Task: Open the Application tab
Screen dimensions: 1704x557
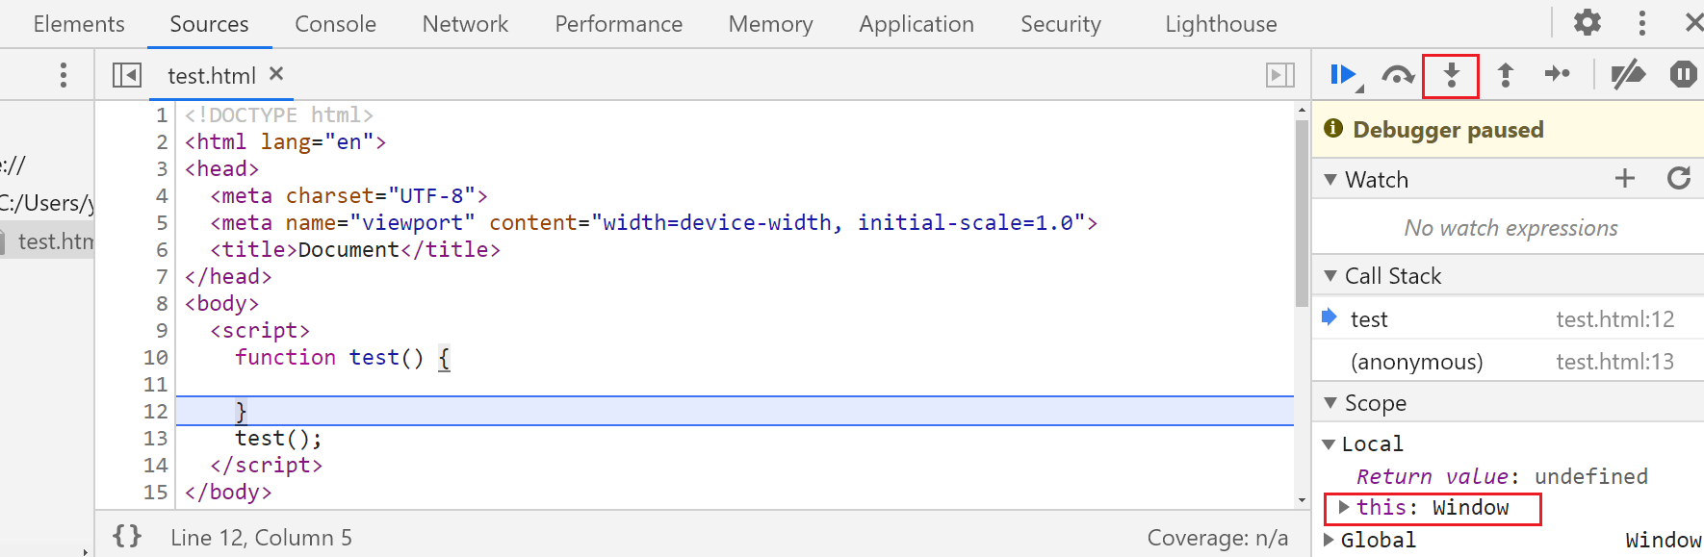Action: click(x=917, y=24)
